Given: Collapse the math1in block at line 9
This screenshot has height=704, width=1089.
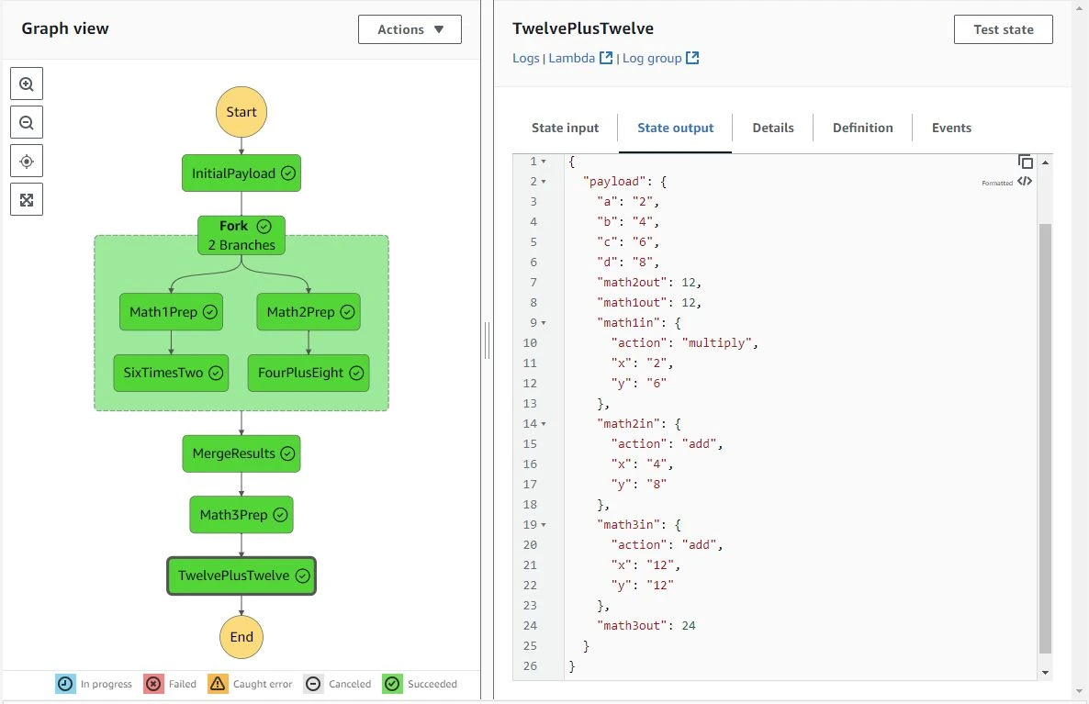Looking at the screenshot, I should click(x=544, y=323).
